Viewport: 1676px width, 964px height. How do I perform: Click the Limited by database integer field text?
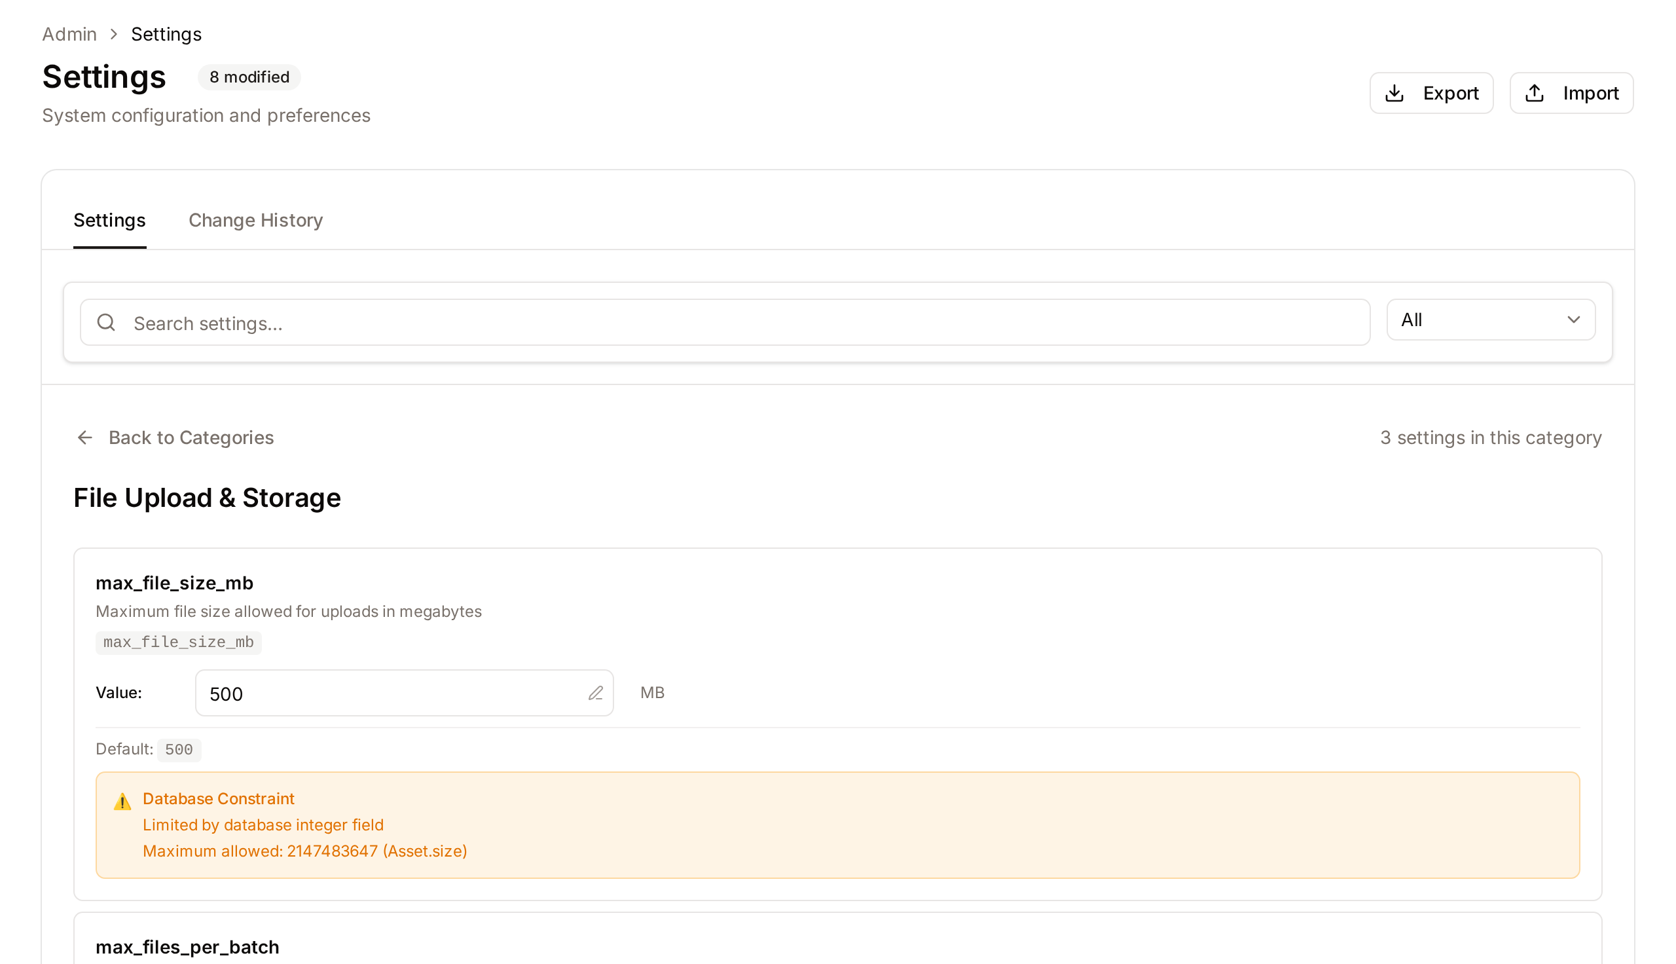(263, 825)
